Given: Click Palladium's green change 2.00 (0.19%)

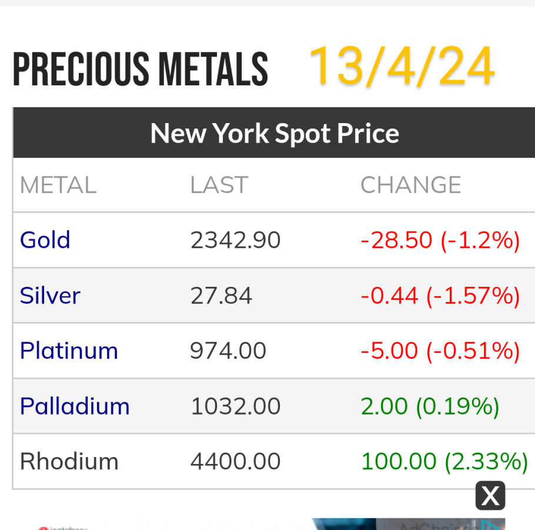Looking at the screenshot, I should click(x=430, y=406).
